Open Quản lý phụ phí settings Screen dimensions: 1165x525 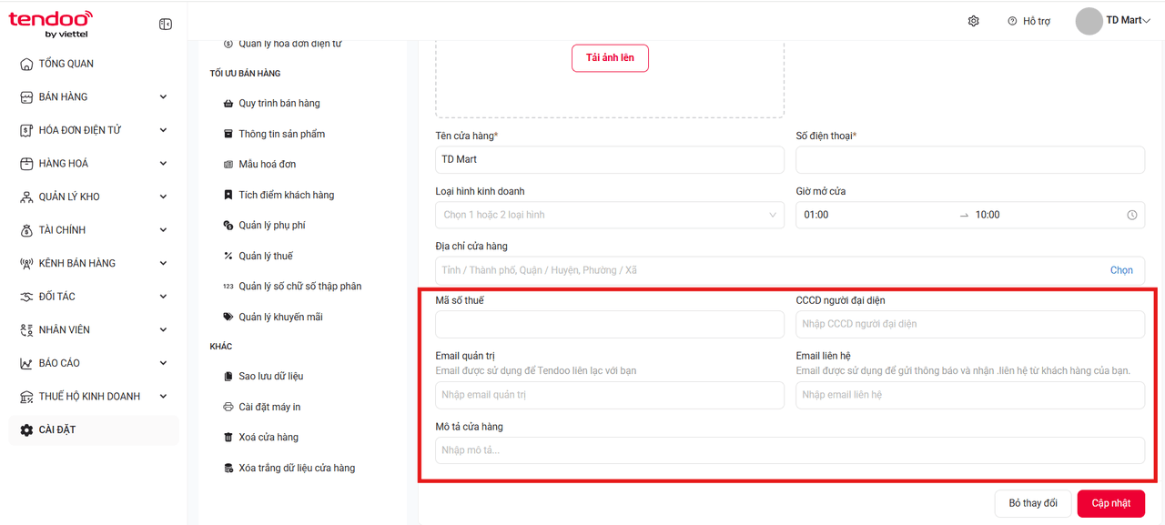(271, 226)
